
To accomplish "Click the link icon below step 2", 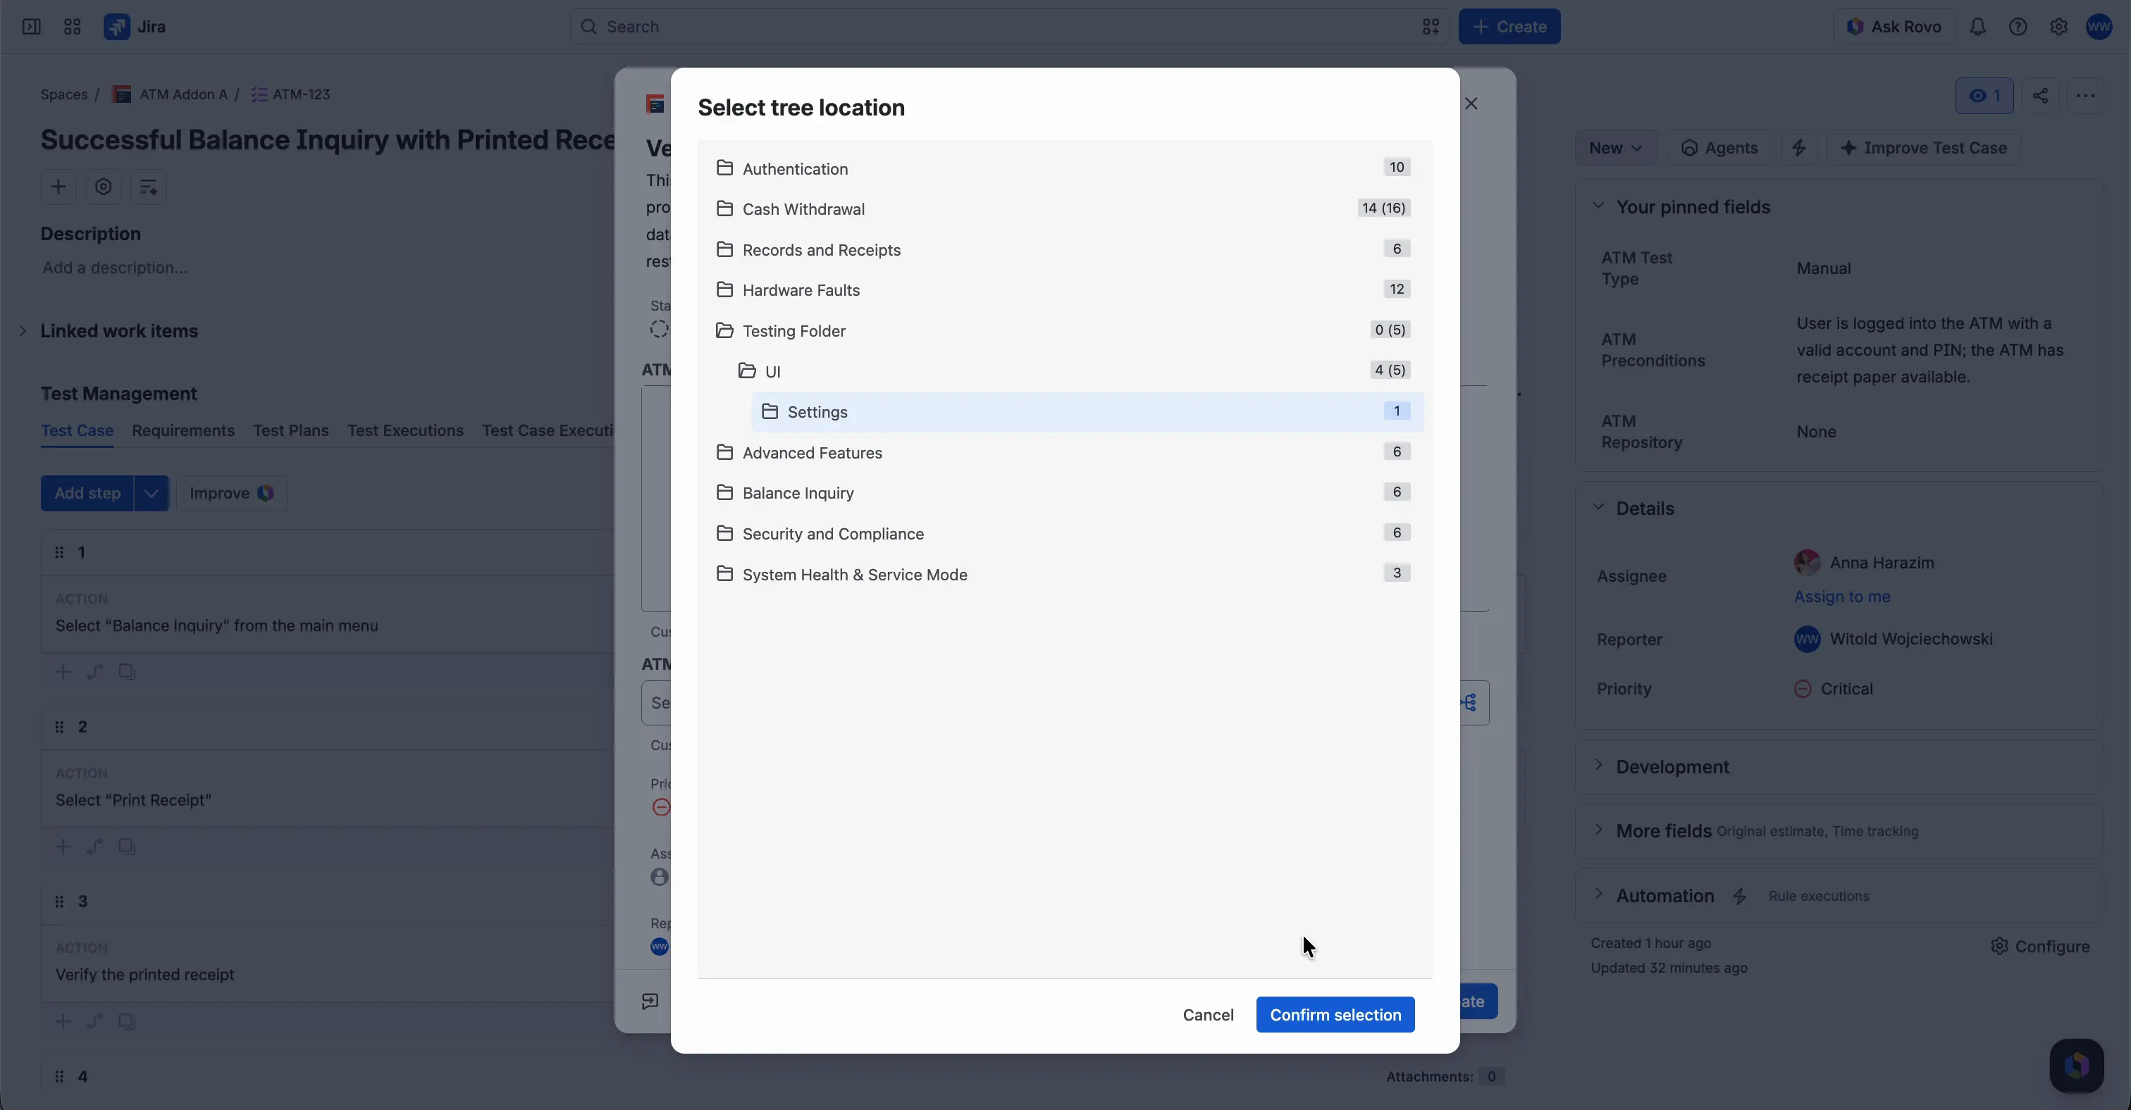I will point(95,847).
